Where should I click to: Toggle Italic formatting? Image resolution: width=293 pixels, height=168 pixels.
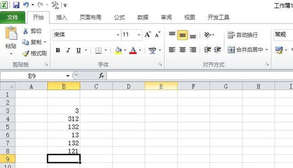click(68, 50)
